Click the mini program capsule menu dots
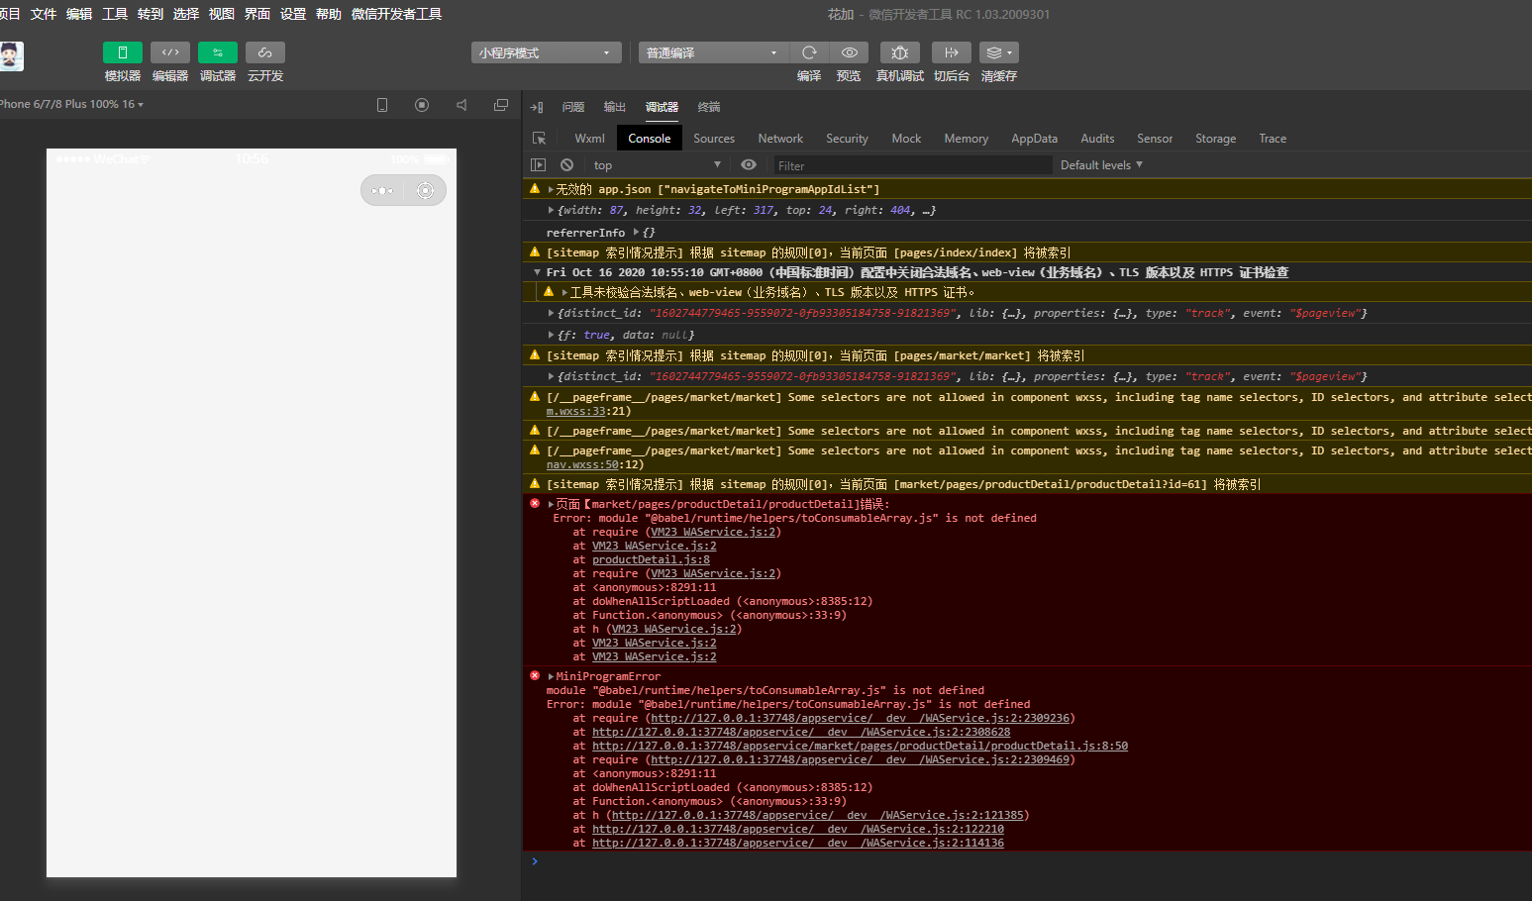Image resolution: width=1532 pixels, height=901 pixels. point(382,190)
